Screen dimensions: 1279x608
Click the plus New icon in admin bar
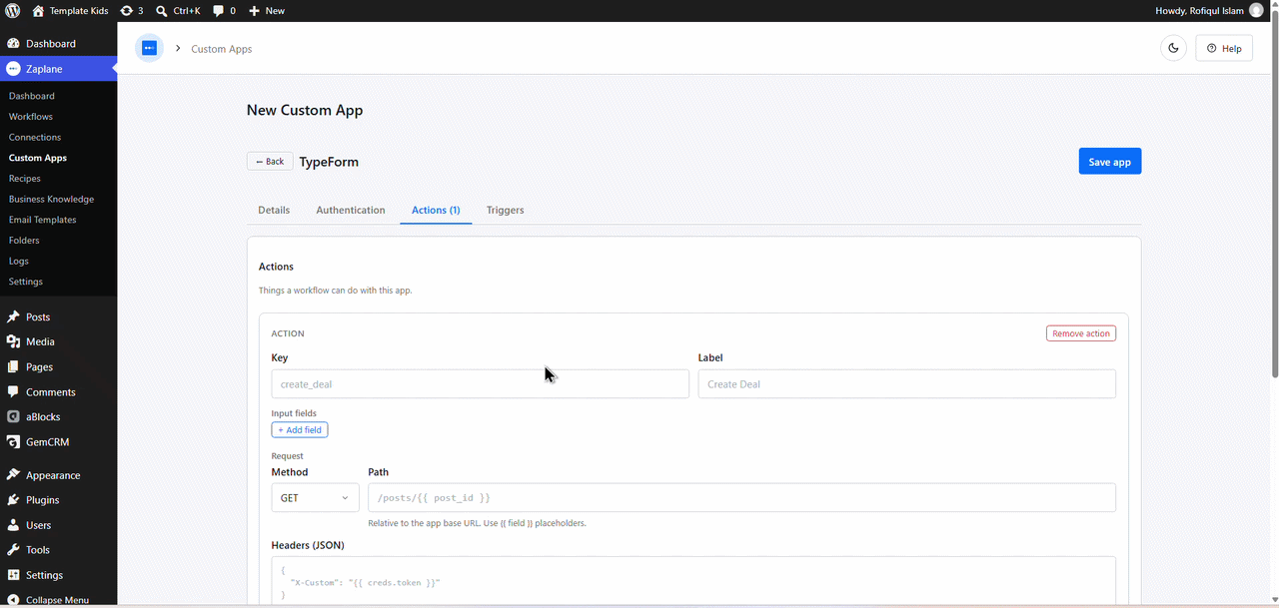(254, 11)
